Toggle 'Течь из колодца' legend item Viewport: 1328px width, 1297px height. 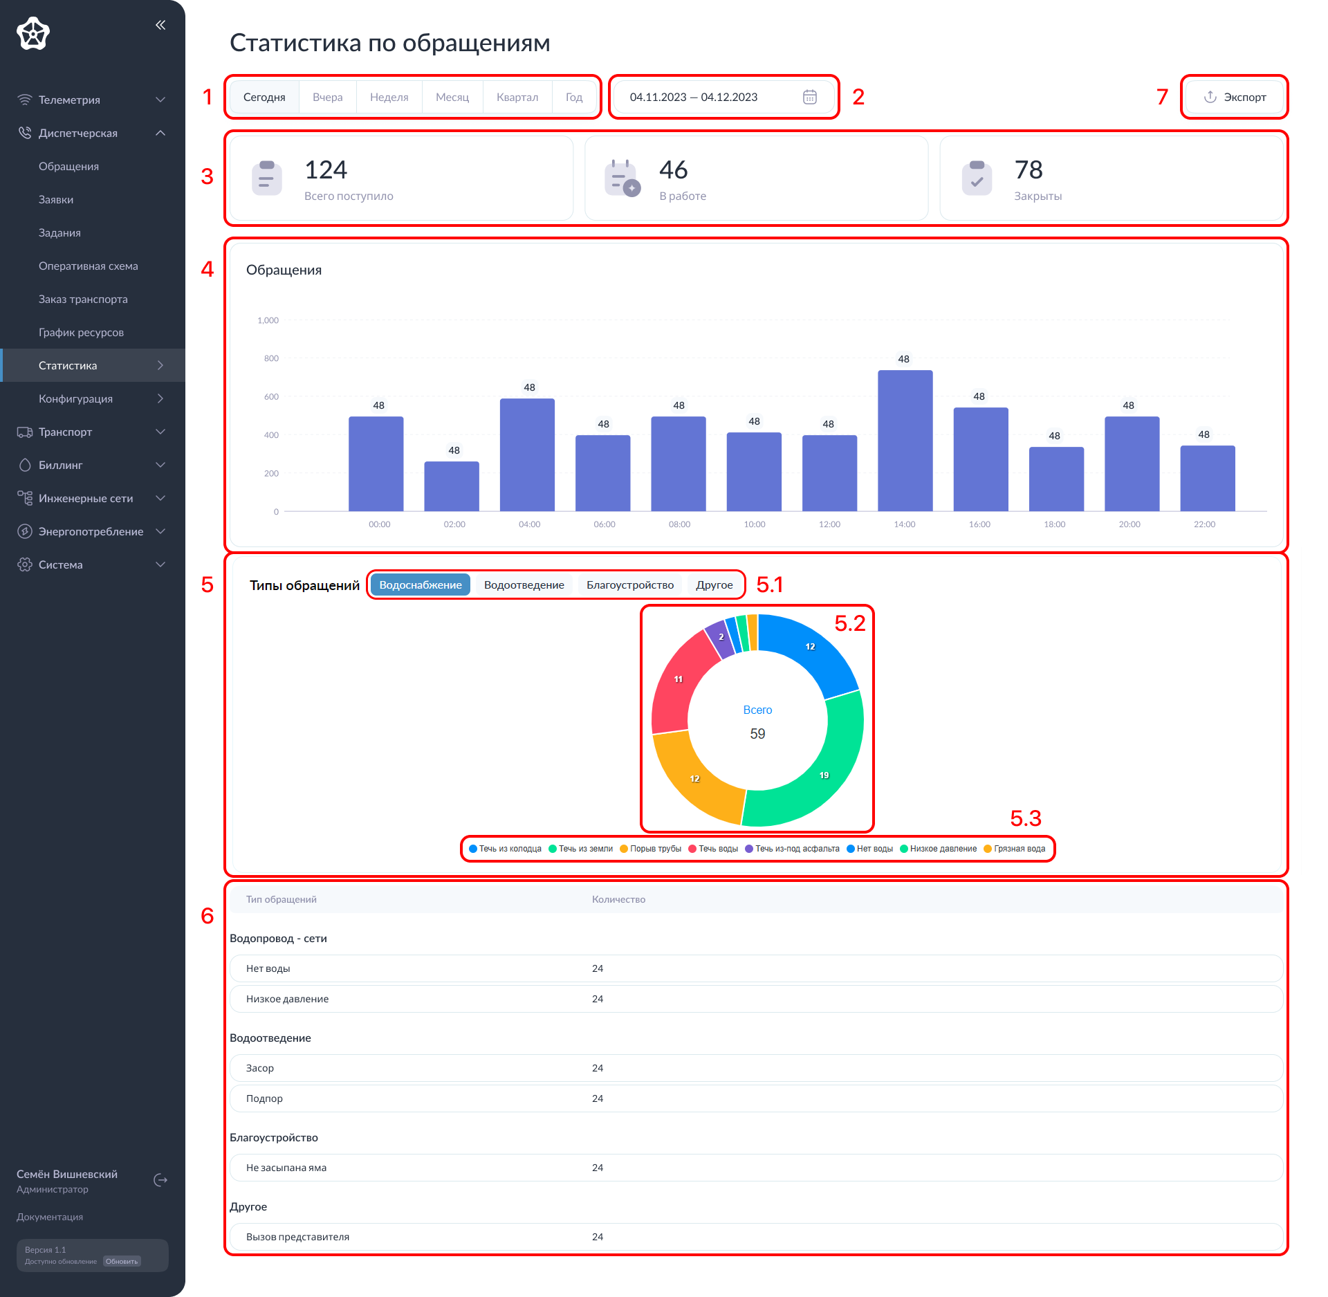pyautogui.click(x=505, y=849)
